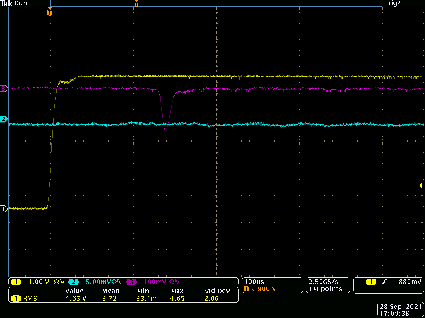The height and width of the screenshot is (318, 425).
Task: Click the orange trigger position T marker
Action: click(x=50, y=13)
